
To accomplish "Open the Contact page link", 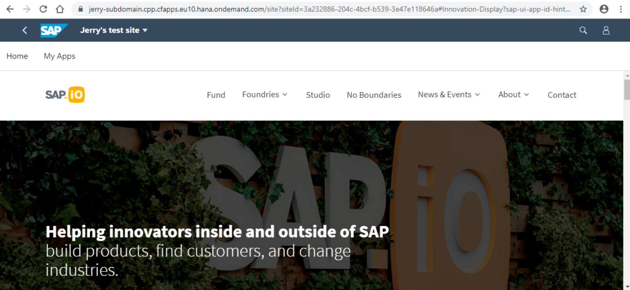I will [562, 95].
